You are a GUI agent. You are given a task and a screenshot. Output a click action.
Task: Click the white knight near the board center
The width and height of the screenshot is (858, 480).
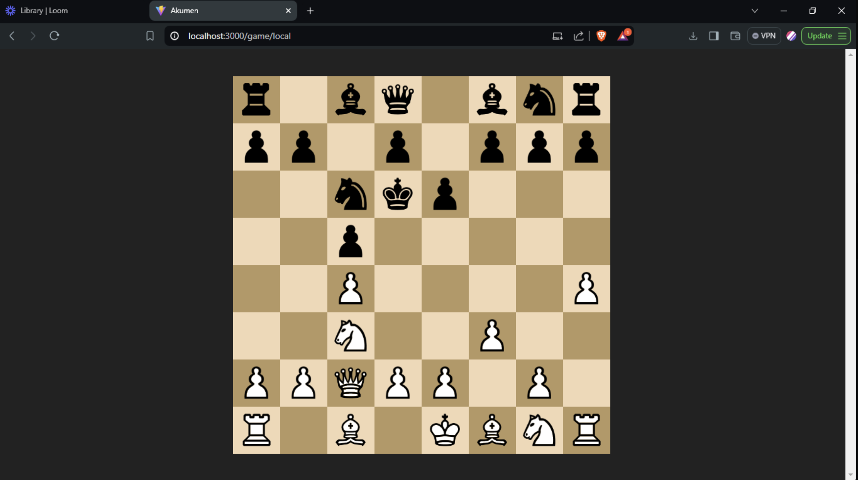(350, 336)
